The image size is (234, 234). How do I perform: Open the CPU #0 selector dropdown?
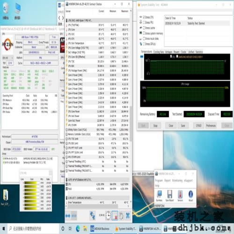7,58
